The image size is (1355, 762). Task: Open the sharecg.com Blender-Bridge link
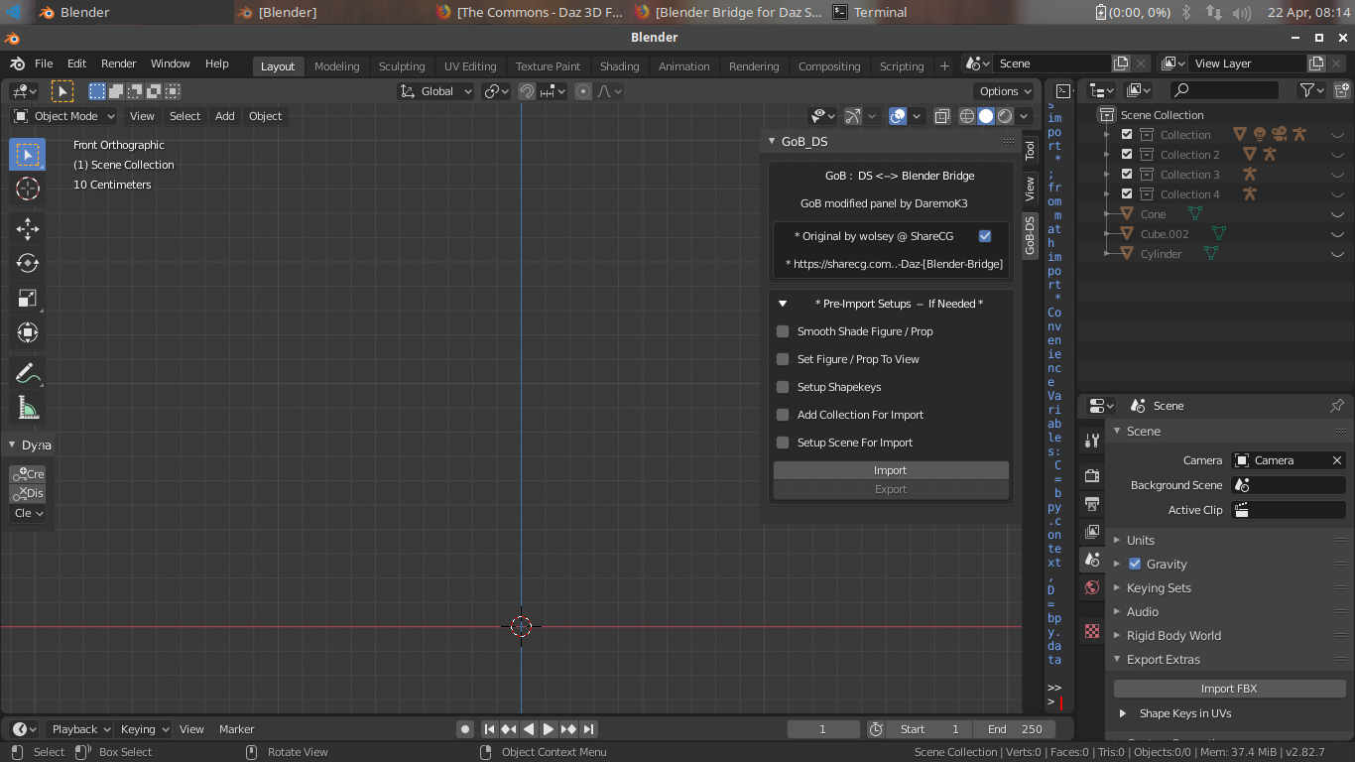(x=894, y=264)
